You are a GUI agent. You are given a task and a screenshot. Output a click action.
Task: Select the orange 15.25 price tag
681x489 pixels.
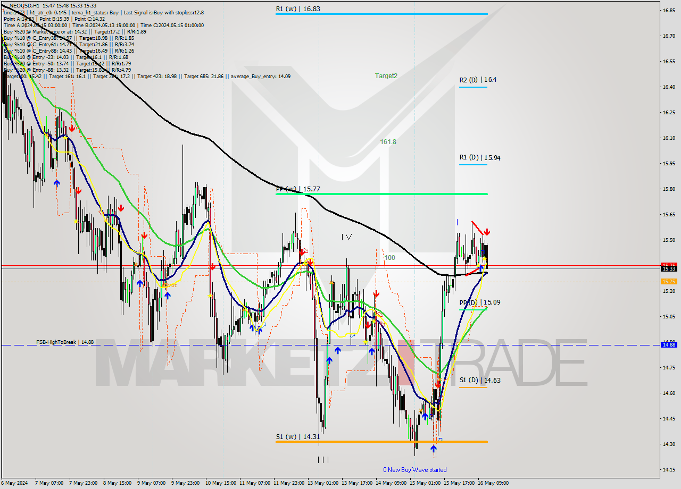(668, 282)
